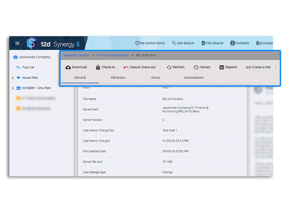Click the date 31/05/24 03:14 PM
The height and width of the screenshot is (215, 287).
pos(175,141)
